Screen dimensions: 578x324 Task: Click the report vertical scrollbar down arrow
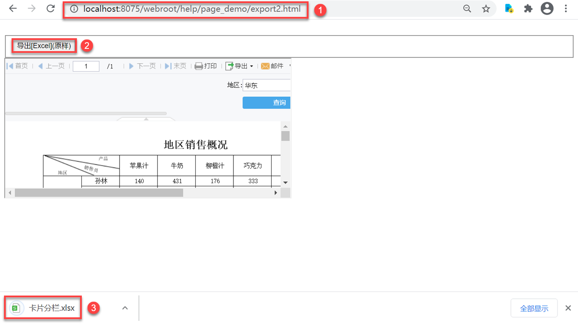click(x=285, y=183)
